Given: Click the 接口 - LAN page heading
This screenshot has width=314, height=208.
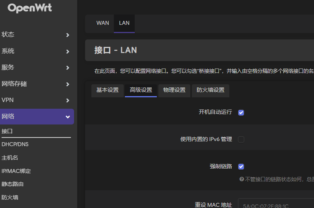Looking at the screenshot, I should click(x=115, y=50).
